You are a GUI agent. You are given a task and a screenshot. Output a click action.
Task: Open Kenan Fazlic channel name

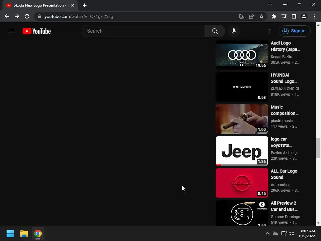281,56
